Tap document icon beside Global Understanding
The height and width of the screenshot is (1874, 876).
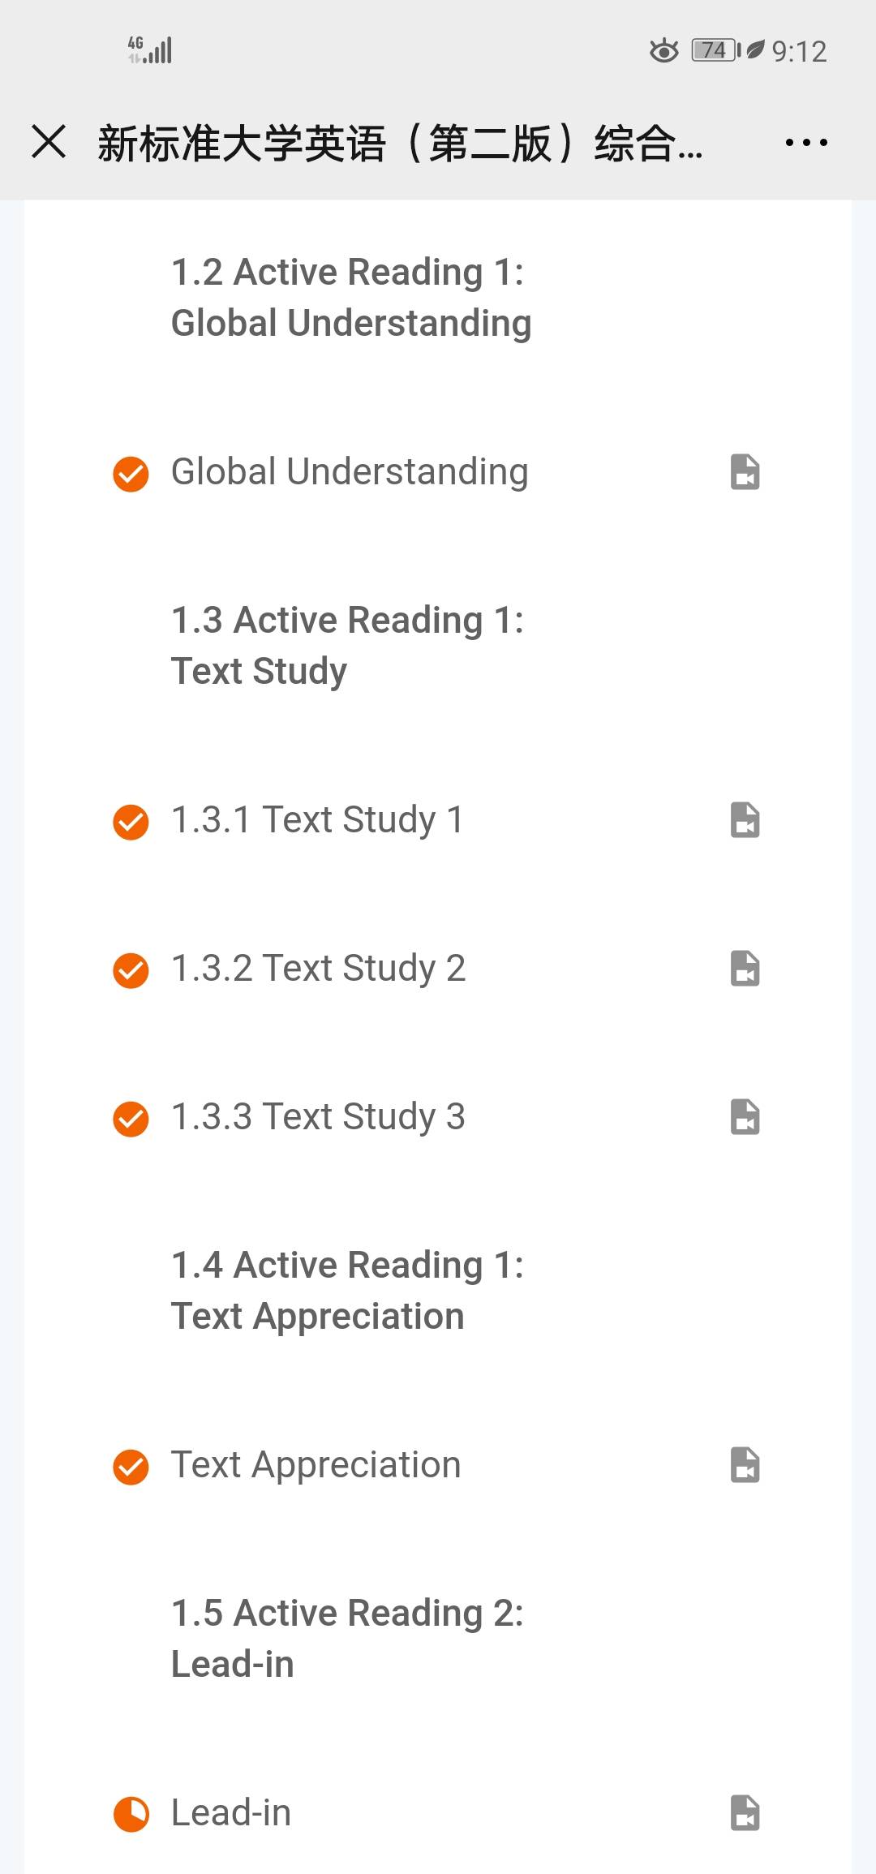point(745,472)
